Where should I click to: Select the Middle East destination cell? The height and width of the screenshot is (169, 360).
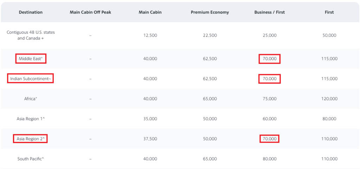31,59
